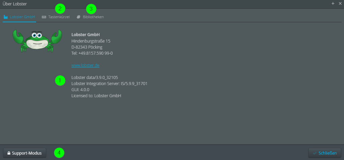Click the hash icon beside Bibliotheken

(x=79, y=17)
